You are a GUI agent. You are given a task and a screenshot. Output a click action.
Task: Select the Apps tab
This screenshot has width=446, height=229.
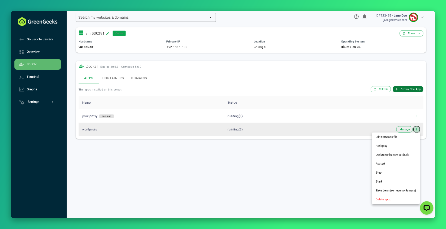click(89, 78)
